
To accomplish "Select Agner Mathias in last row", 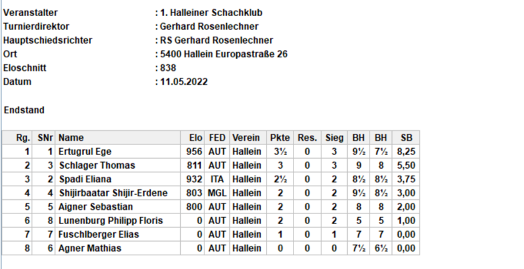I will point(90,248).
